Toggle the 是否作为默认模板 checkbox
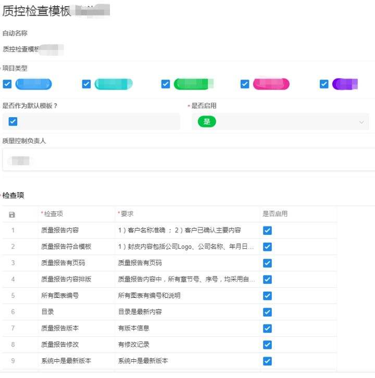Image resolution: width=375 pixels, height=378 pixels. [x=13, y=121]
